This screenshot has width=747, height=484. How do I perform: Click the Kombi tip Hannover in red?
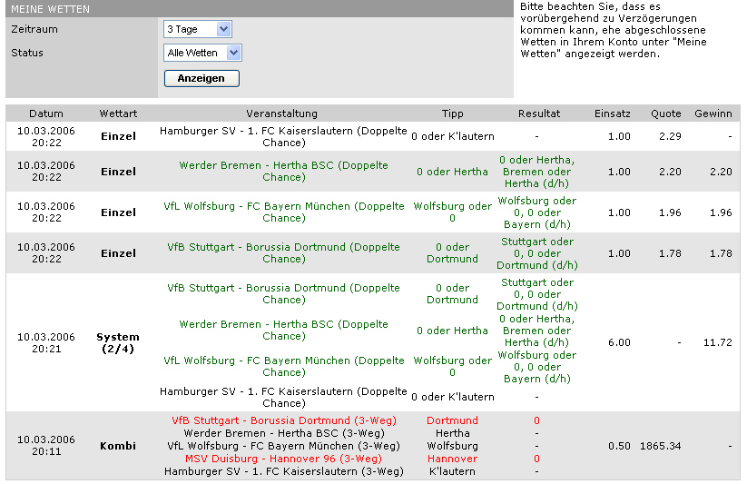(x=452, y=459)
